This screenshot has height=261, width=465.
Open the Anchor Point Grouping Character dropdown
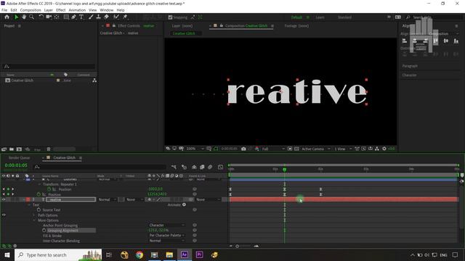167,225
